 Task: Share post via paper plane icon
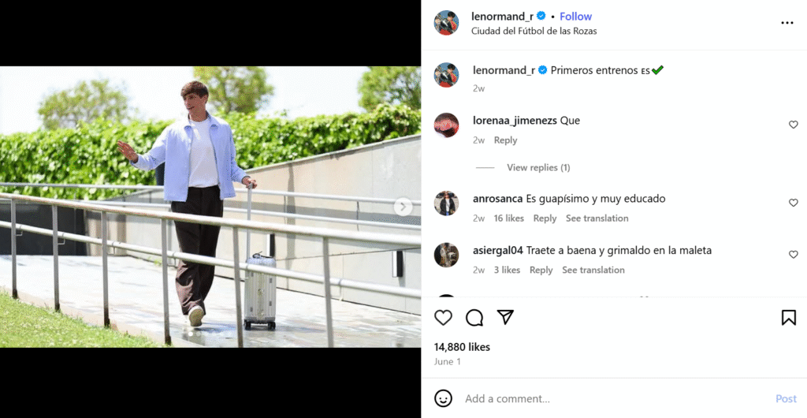click(x=505, y=317)
